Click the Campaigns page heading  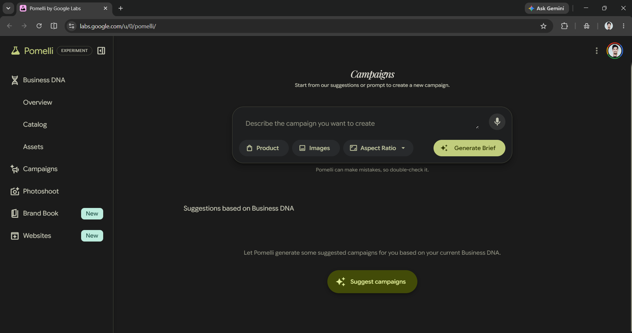click(x=372, y=74)
